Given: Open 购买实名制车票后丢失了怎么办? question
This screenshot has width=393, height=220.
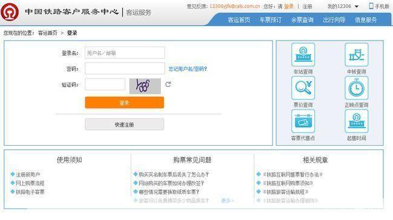Looking at the screenshot, I should (174, 175).
